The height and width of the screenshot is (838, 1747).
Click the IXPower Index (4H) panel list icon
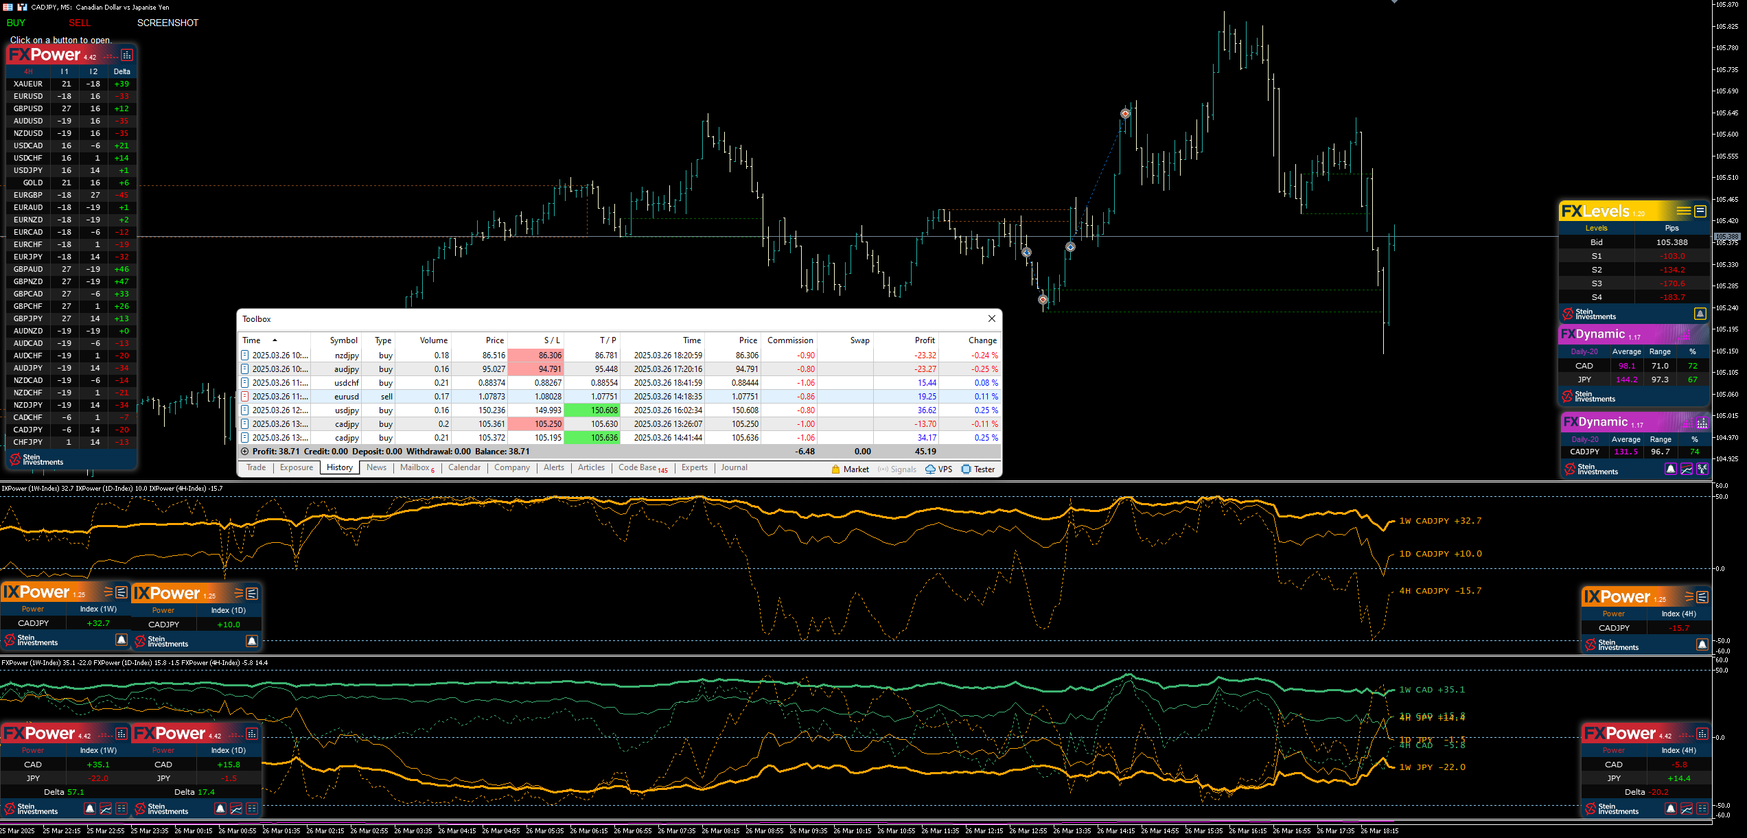(x=1702, y=597)
